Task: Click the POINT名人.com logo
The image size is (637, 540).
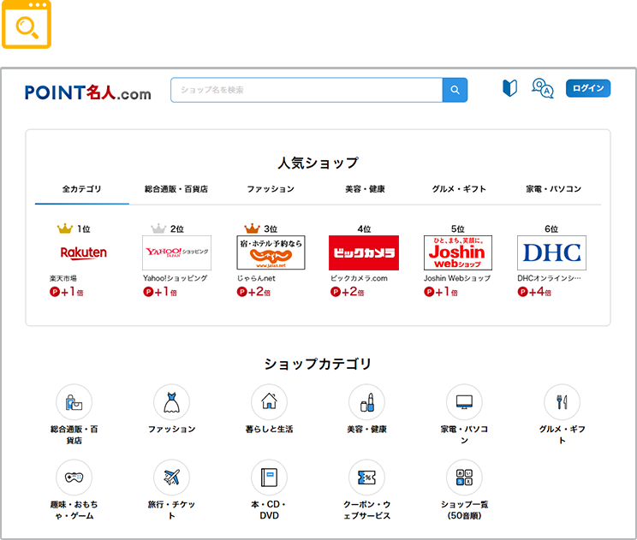Action: pyautogui.click(x=87, y=92)
